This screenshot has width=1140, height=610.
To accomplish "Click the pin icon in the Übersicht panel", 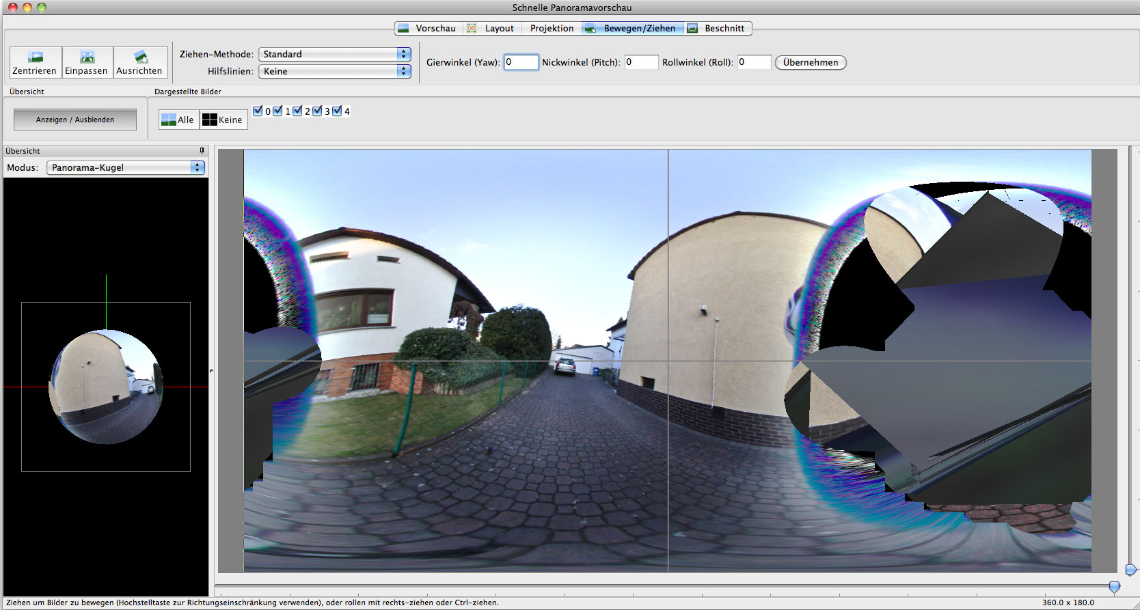I will point(202,151).
